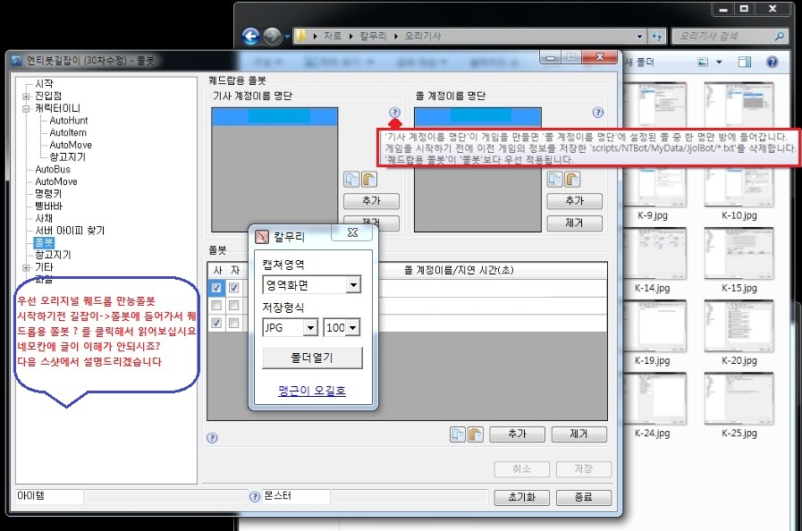The width and height of the screenshot is (802, 531).
Task: Click 제거 below the 쫄봇 table
Action: (579, 434)
